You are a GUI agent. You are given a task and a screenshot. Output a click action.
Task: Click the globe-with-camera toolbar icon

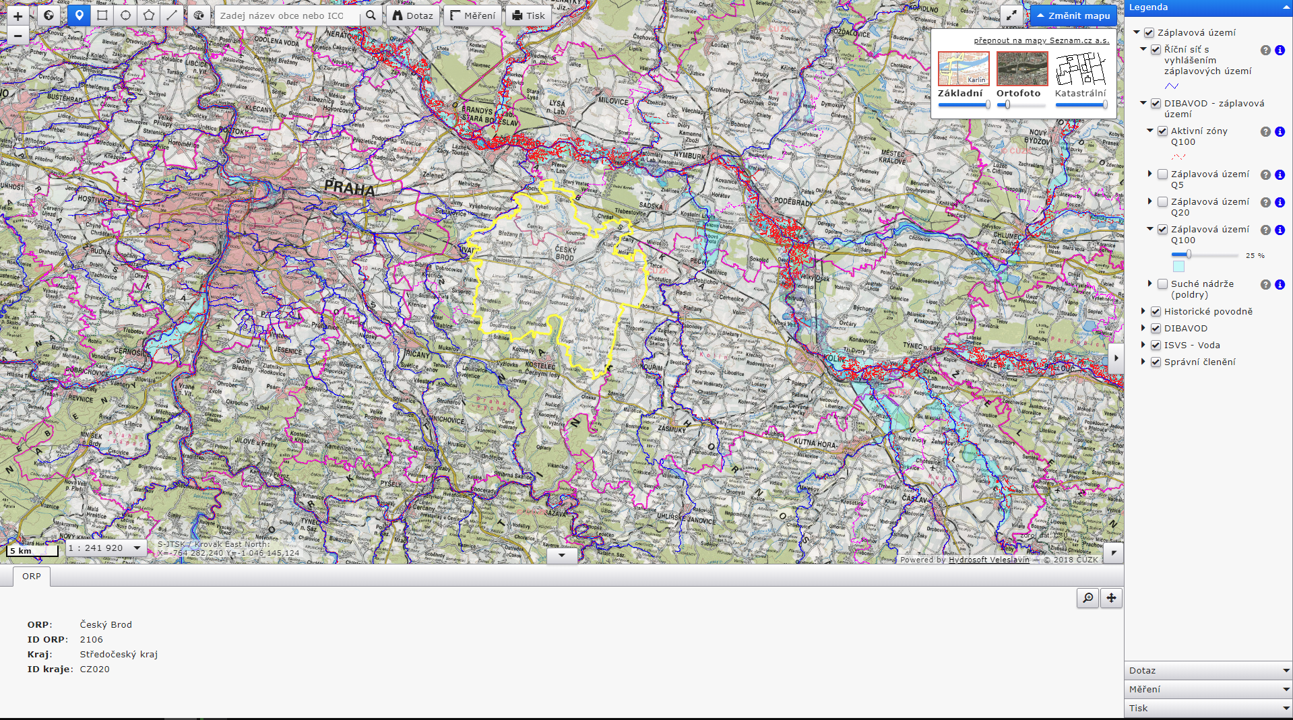click(199, 15)
